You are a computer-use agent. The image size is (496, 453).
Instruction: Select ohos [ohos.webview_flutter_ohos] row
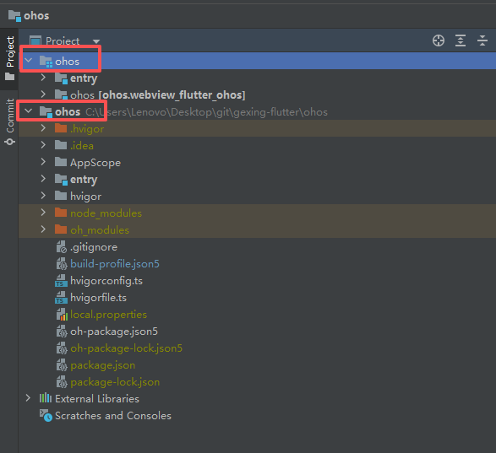[x=257, y=94]
